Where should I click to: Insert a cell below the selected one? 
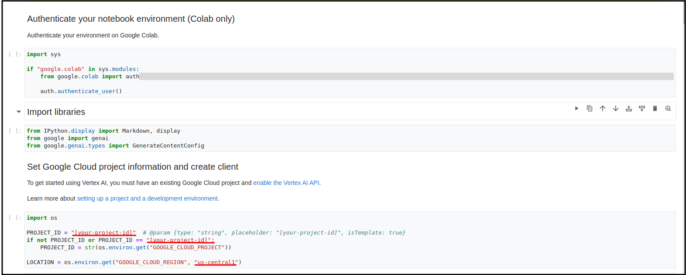[x=642, y=108]
